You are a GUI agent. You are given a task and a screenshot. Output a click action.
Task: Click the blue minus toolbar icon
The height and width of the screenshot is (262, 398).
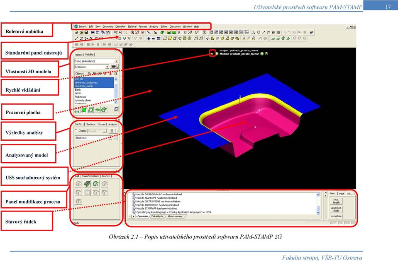pyautogui.click(x=154, y=38)
